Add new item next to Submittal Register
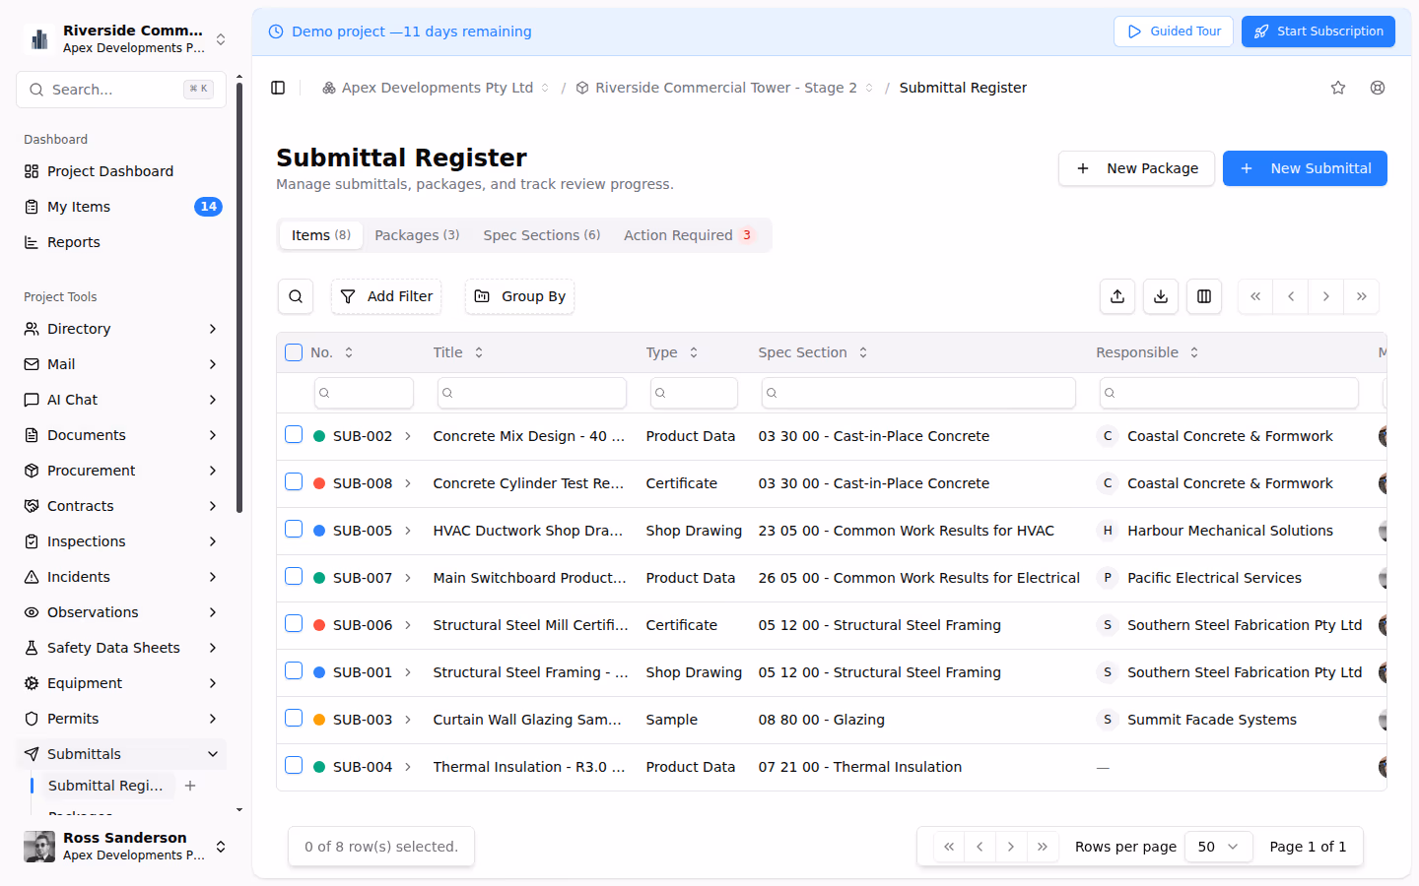The height and width of the screenshot is (886, 1419). [190, 786]
